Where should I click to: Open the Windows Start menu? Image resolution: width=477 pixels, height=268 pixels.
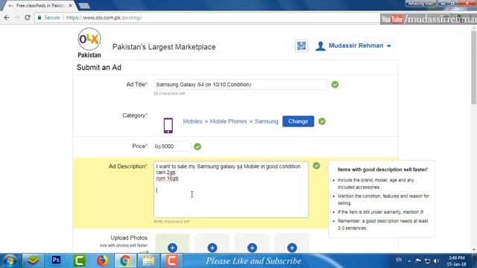click(x=10, y=261)
